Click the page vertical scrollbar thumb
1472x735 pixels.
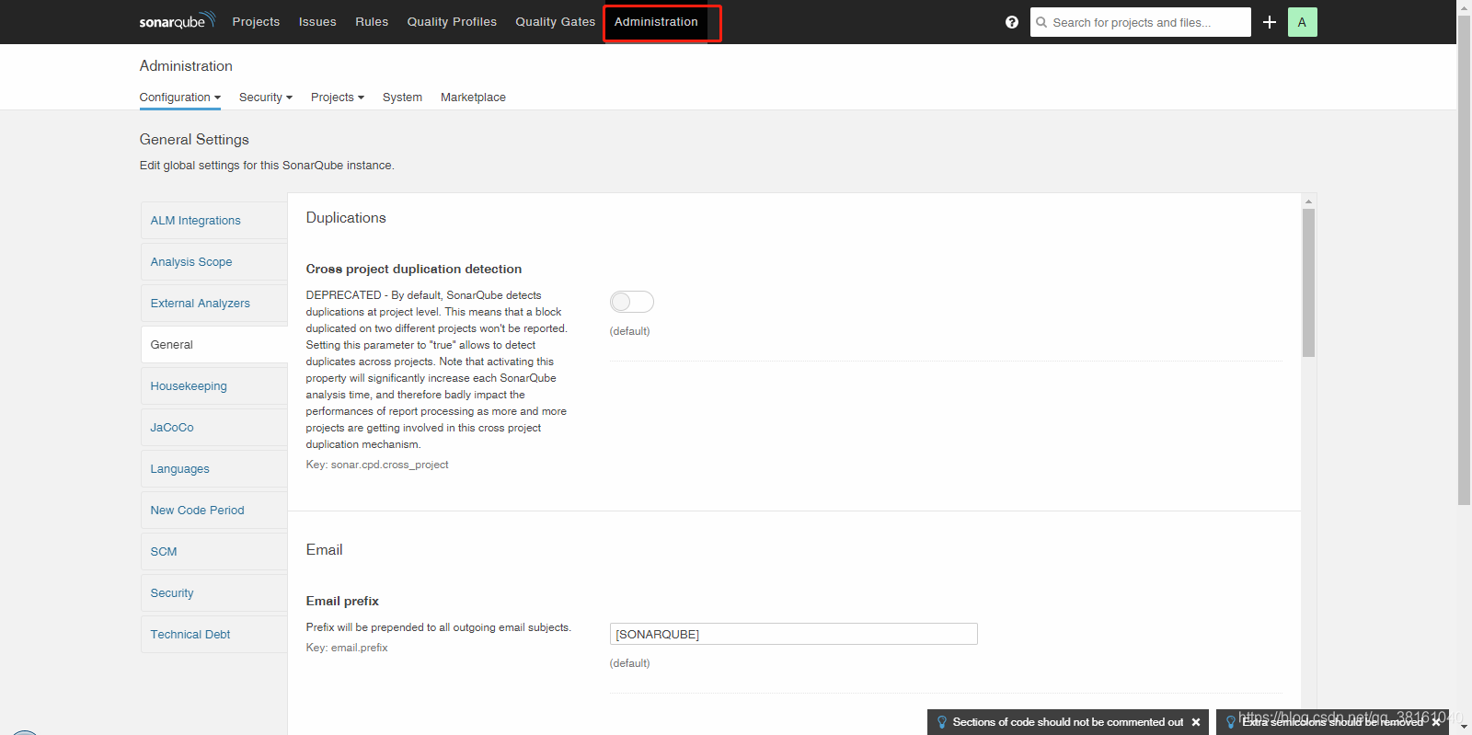click(x=1464, y=260)
